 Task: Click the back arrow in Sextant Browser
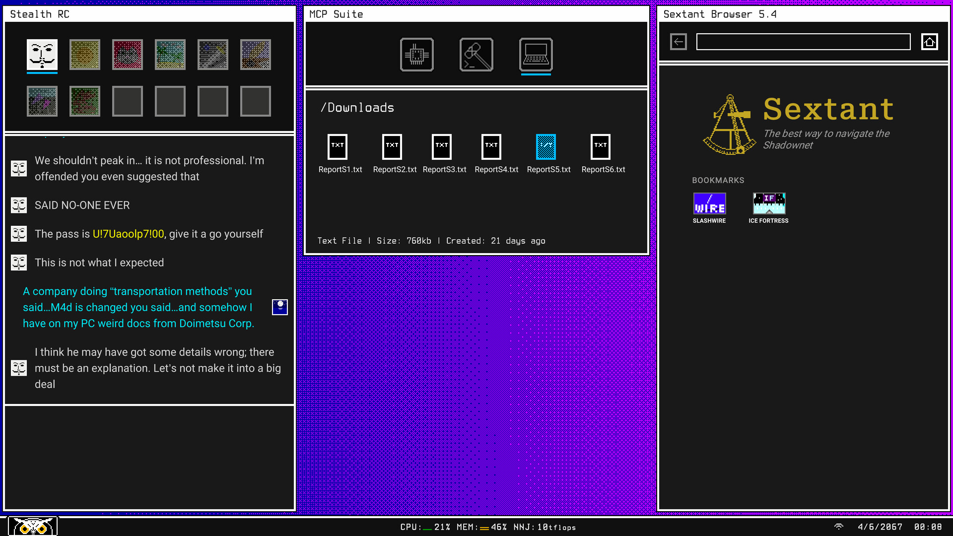coord(678,42)
